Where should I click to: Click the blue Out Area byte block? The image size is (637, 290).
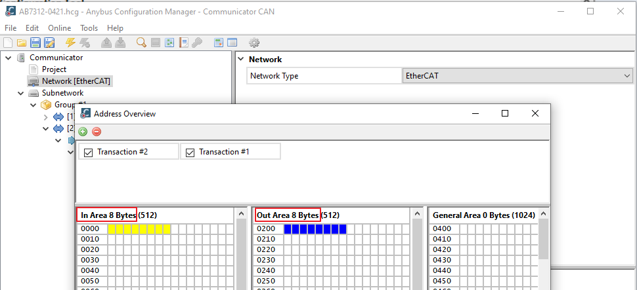click(315, 229)
